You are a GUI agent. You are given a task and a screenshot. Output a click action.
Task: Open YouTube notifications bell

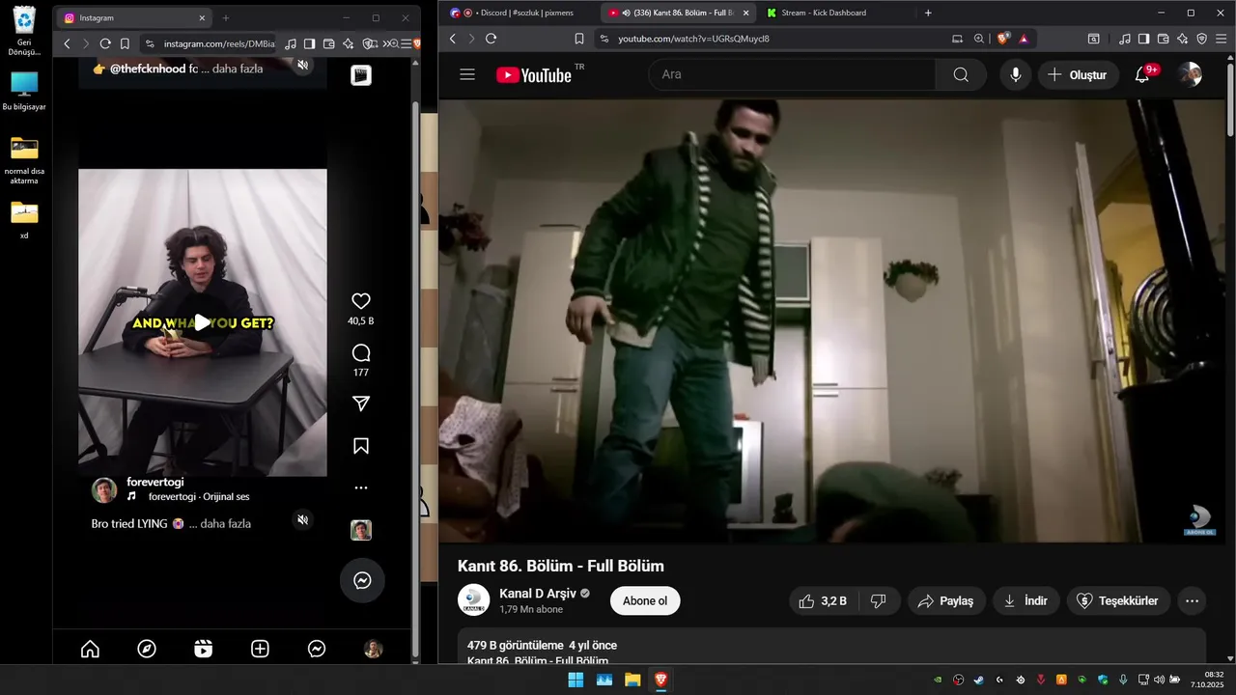tap(1142, 74)
